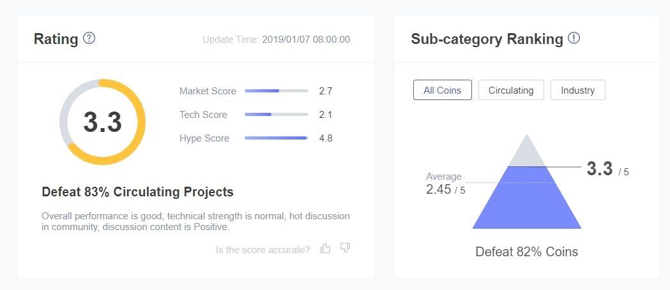Image resolution: width=670 pixels, height=290 pixels.
Task: Click the Is the score accurate? text
Action: point(263,250)
